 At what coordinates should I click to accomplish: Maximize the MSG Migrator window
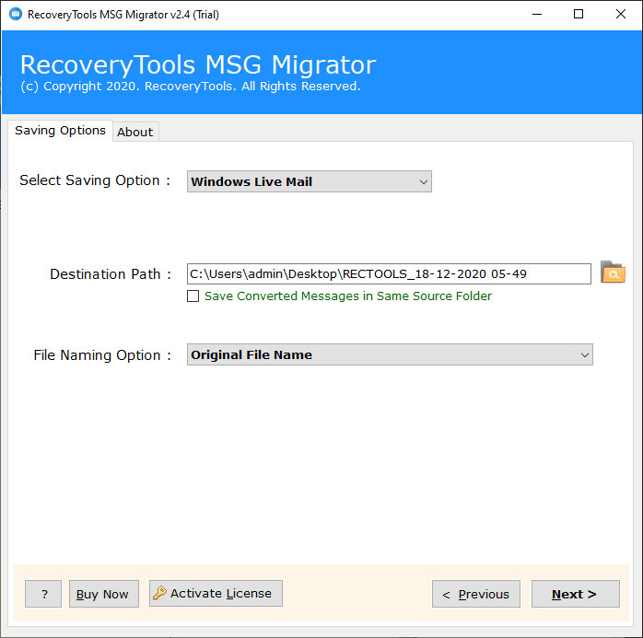pyautogui.click(x=579, y=15)
